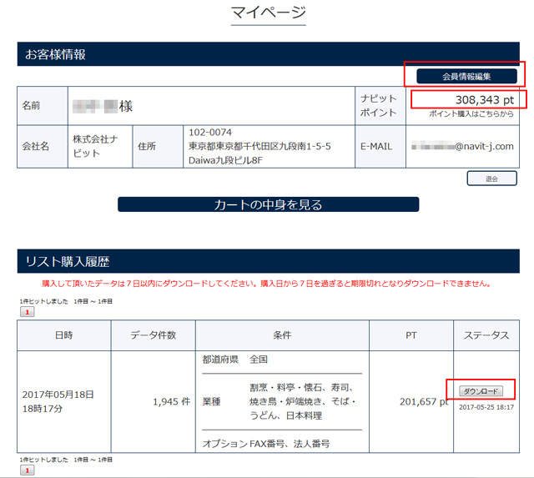Click the 日時 column header
Screen dimensions: 534x478
64,335
